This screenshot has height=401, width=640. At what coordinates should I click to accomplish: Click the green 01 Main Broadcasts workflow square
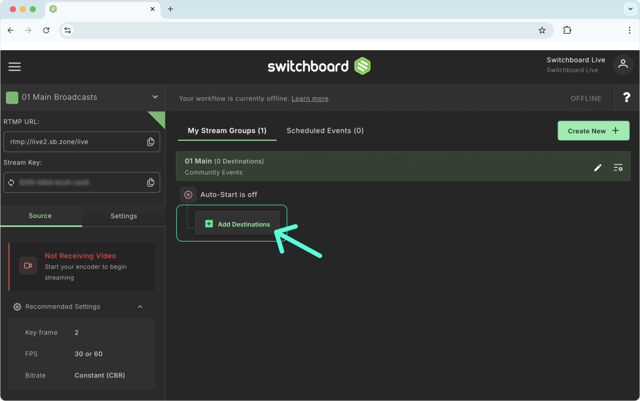pyautogui.click(x=12, y=97)
